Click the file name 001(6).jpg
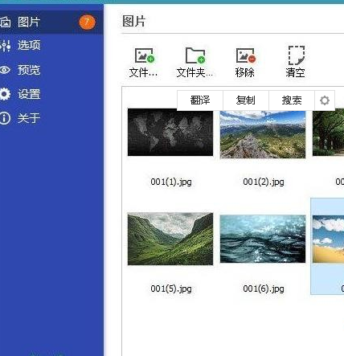This screenshot has width=344, height=356. pos(264,288)
